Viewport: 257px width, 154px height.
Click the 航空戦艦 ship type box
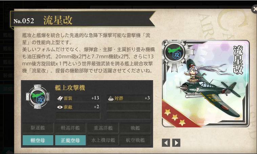135,140
